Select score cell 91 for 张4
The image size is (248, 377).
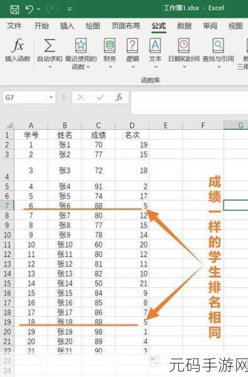coord(98,187)
